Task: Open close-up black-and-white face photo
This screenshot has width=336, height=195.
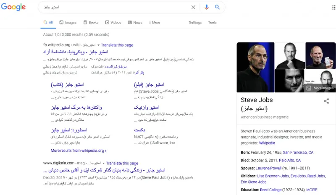Action: point(289,81)
